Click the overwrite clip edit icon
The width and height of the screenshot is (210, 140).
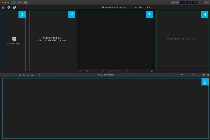[32, 75]
